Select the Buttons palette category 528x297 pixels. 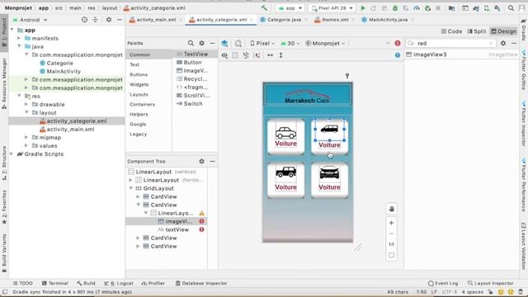(x=139, y=74)
